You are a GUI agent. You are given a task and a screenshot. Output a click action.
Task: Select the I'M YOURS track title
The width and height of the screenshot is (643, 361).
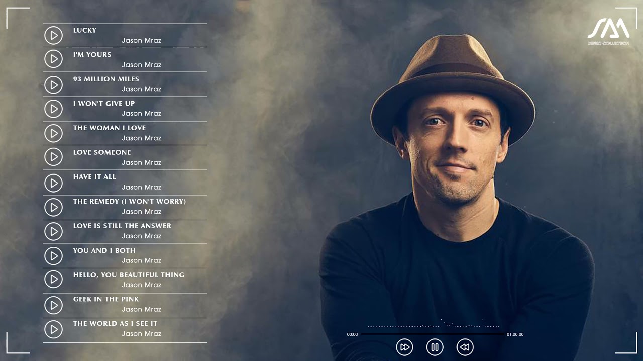click(92, 55)
